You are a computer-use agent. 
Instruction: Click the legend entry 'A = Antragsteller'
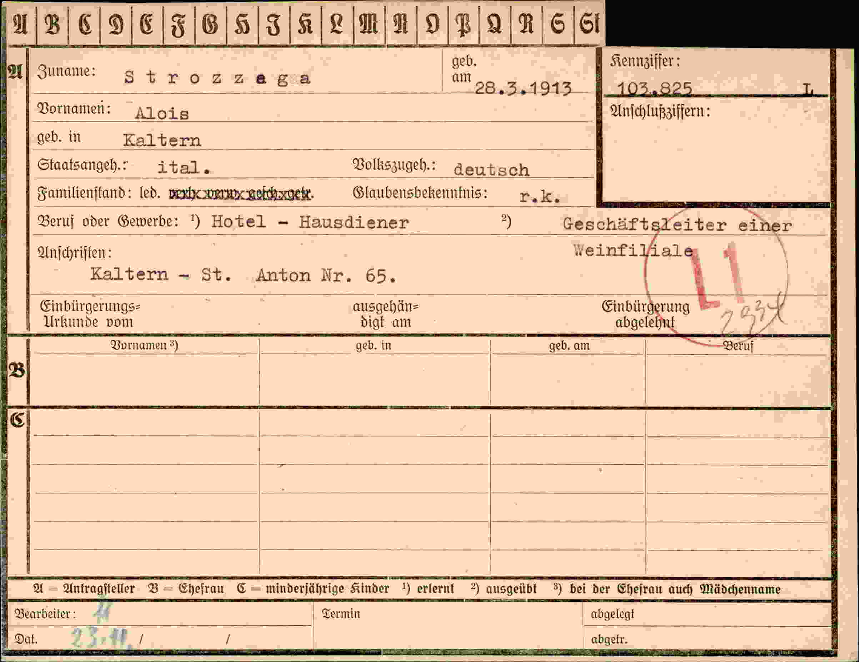[84, 588]
